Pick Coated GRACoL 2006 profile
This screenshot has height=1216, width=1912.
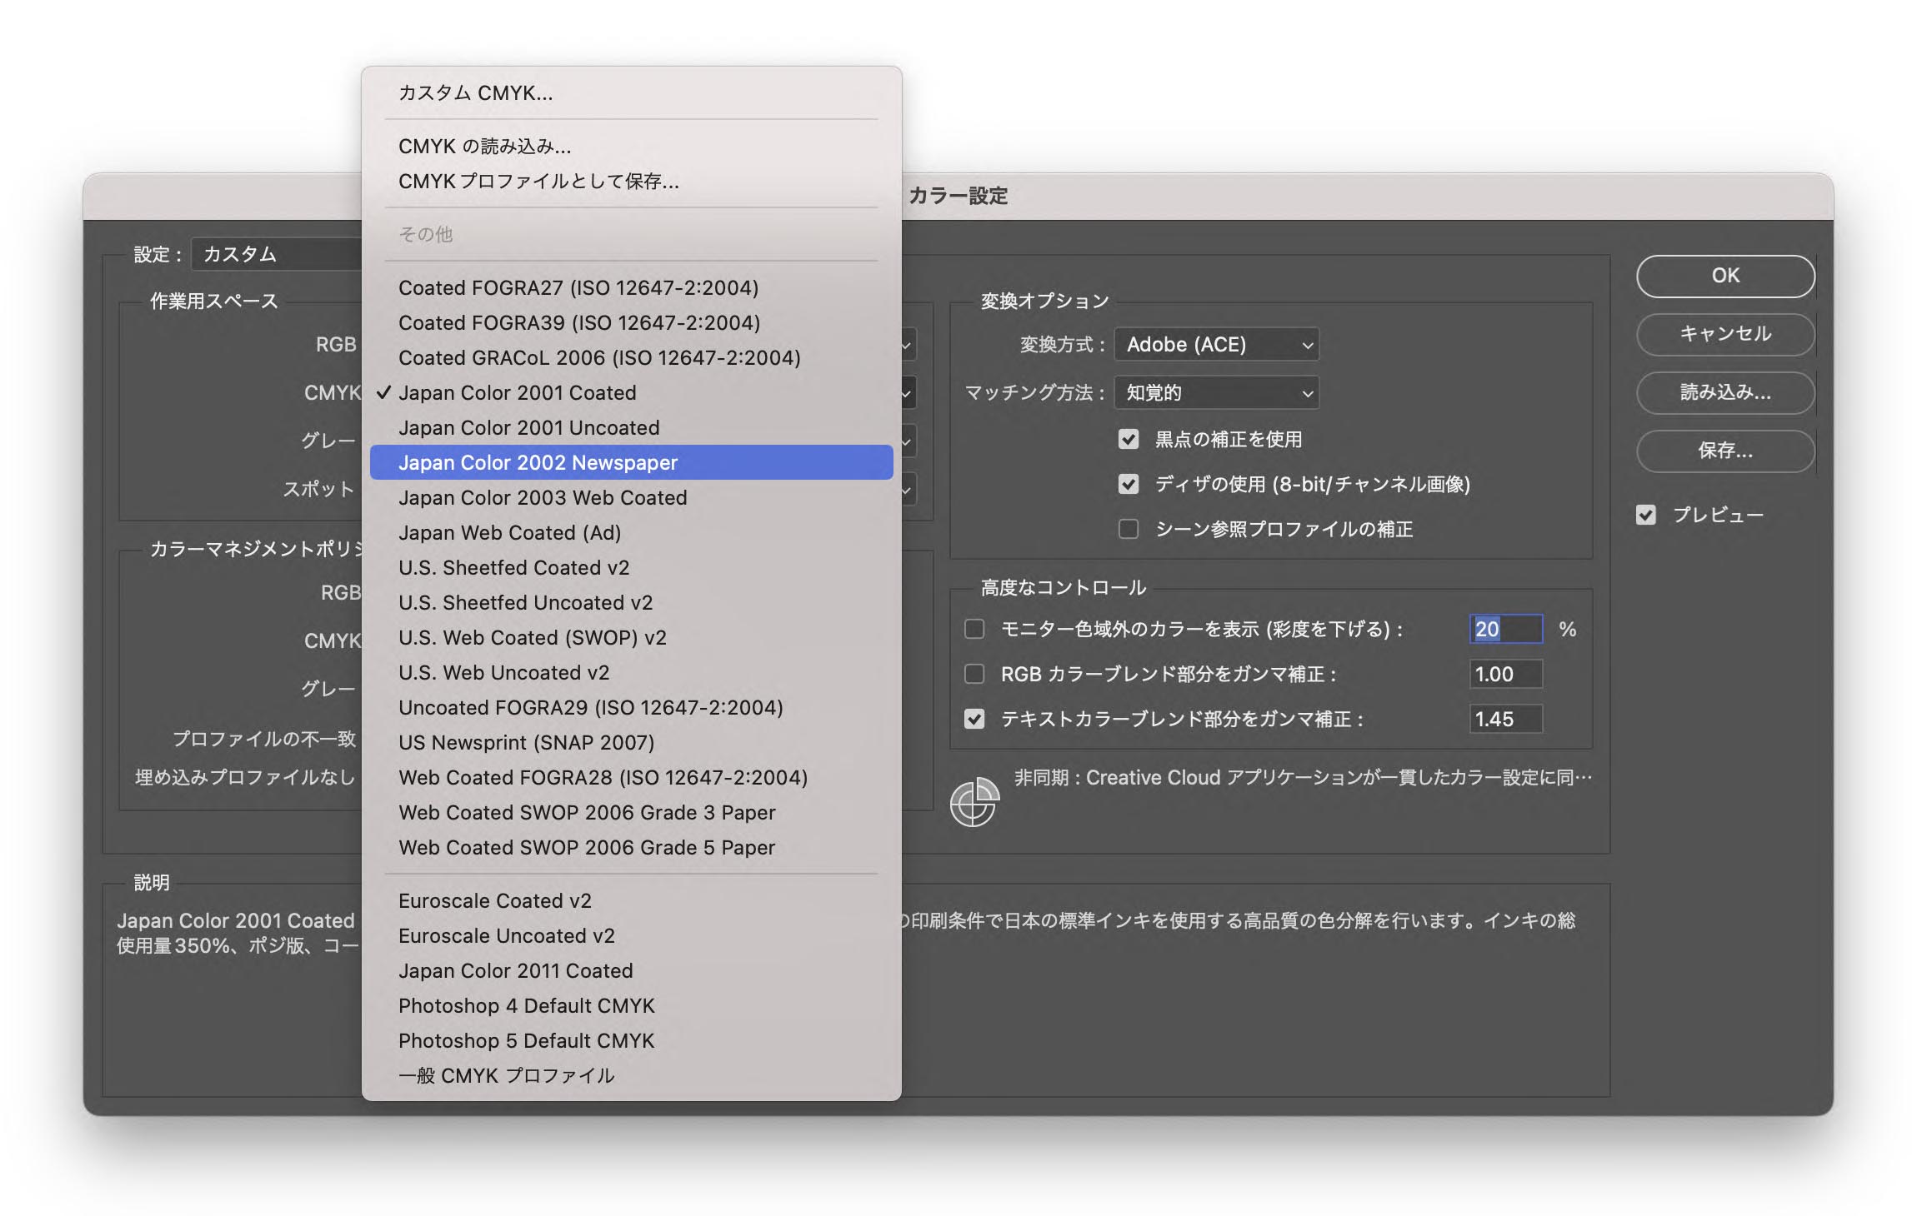[x=631, y=357]
